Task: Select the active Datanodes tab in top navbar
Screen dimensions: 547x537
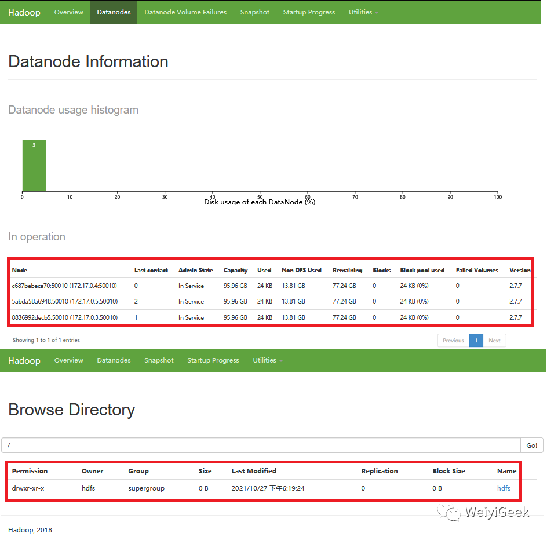Action: coord(114,12)
